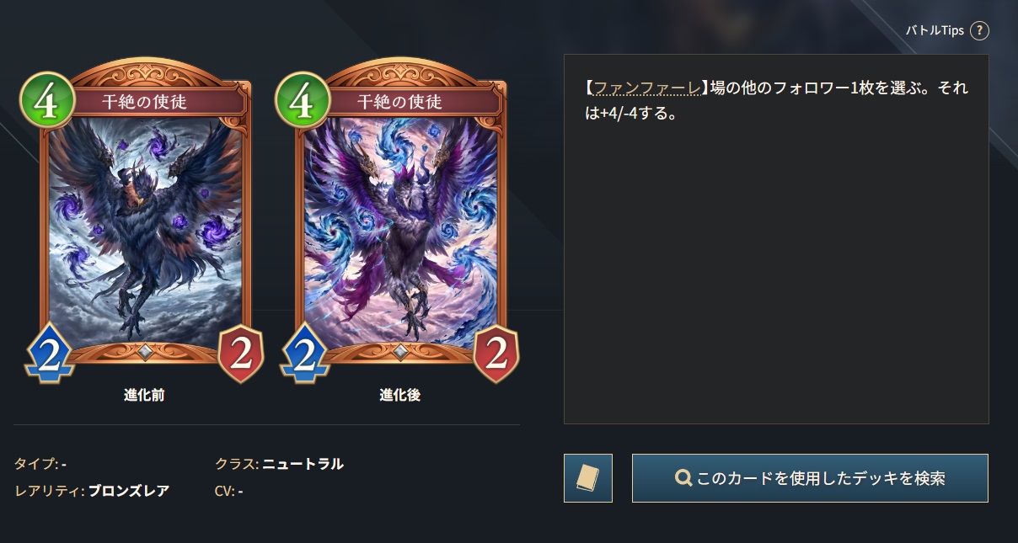Click the ニュートラル class value

[303, 464]
